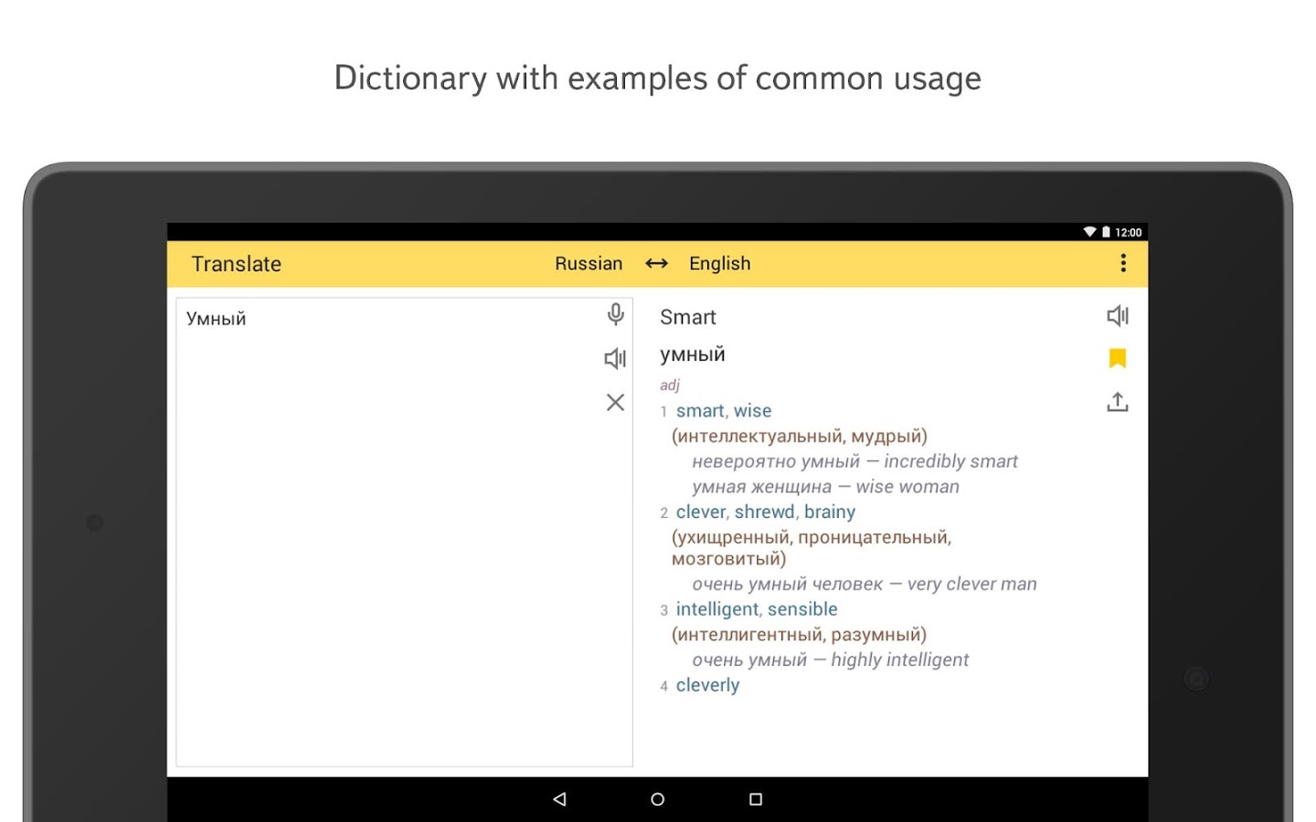The image size is (1316, 822).
Task: Tap the dictionary word "smart" link
Action: pyautogui.click(x=700, y=411)
